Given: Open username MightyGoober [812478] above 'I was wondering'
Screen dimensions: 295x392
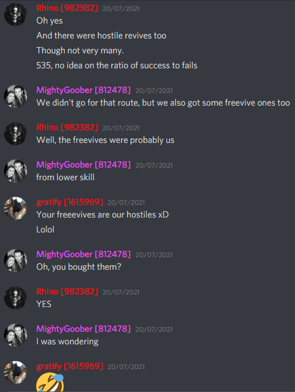Looking at the screenshot, I should click(83, 329).
